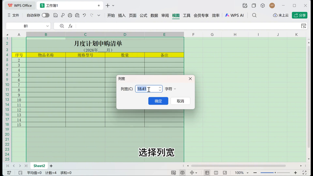Click the 未上云 cloud status button
This screenshot has width=313, height=176.
tap(281, 15)
